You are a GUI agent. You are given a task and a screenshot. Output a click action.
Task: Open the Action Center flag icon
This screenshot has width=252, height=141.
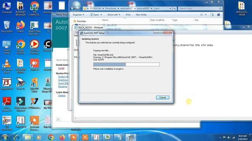point(224,137)
